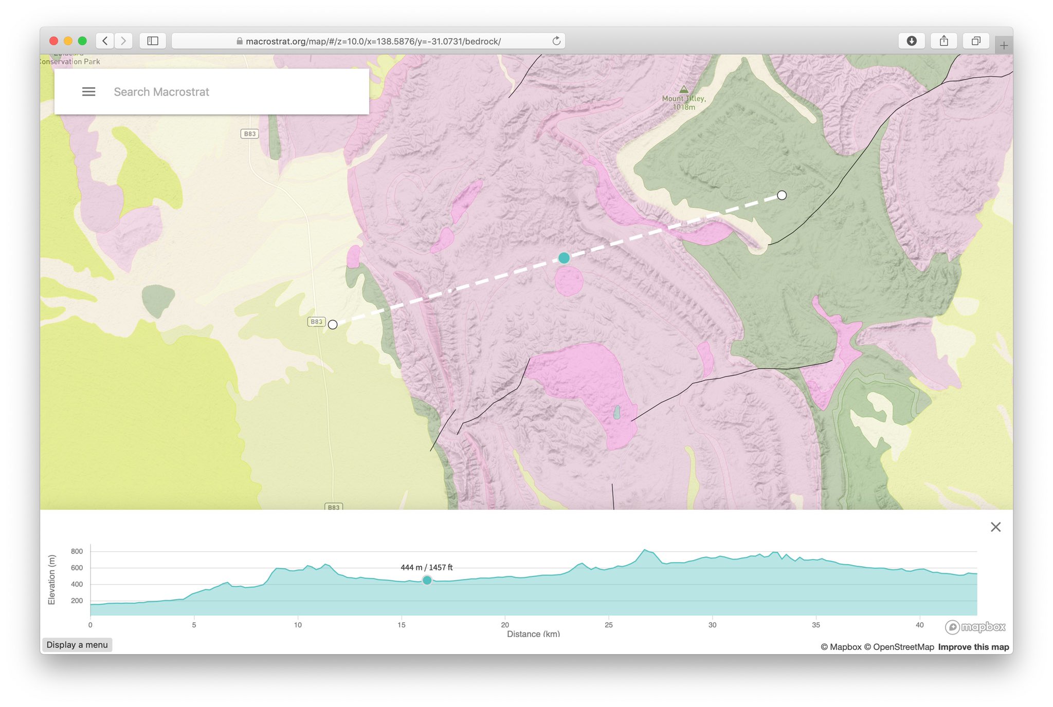Click the Mapbox logo

[975, 627]
